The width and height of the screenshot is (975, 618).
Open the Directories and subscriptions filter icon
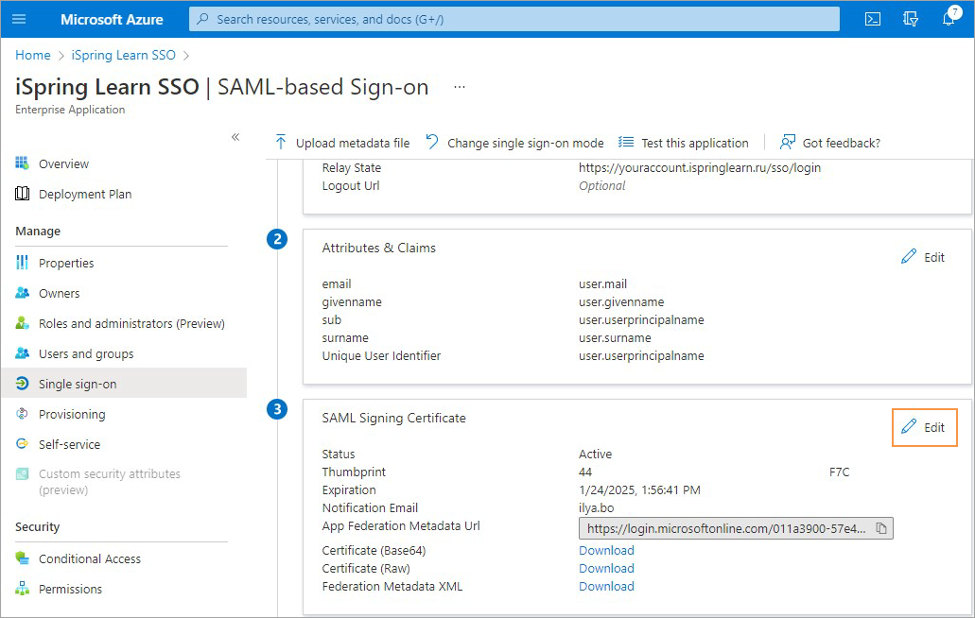(911, 19)
